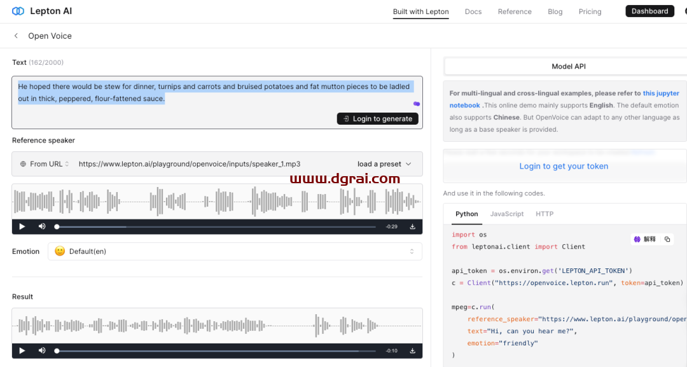The image size is (687, 367).
Task: Switch to the HTTP code tab
Action: point(545,214)
